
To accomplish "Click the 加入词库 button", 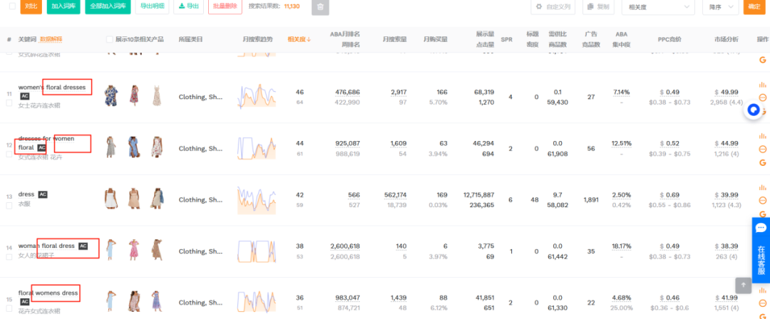I will click(x=63, y=6).
